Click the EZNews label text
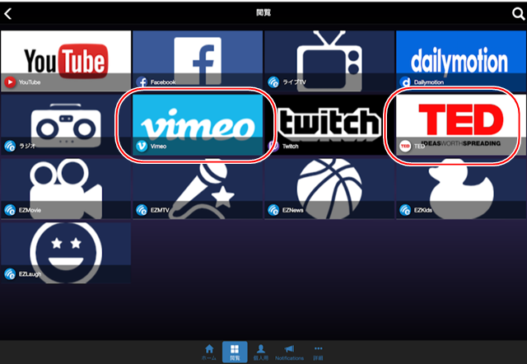The height and width of the screenshot is (364, 527). pos(293,210)
